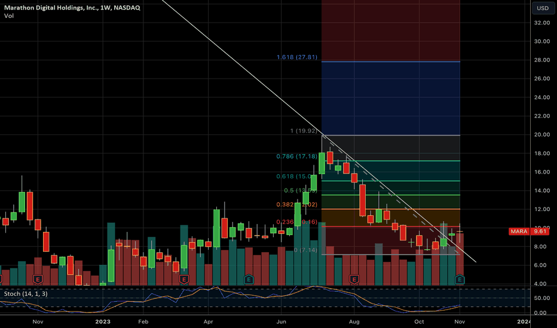Image resolution: width=557 pixels, height=328 pixels.
Task: Select the Stoch (14, 1, 3) indicator label
Action: pos(26,293)
